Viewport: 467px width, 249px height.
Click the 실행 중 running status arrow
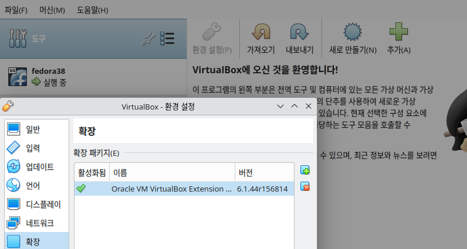coord(36,81)
